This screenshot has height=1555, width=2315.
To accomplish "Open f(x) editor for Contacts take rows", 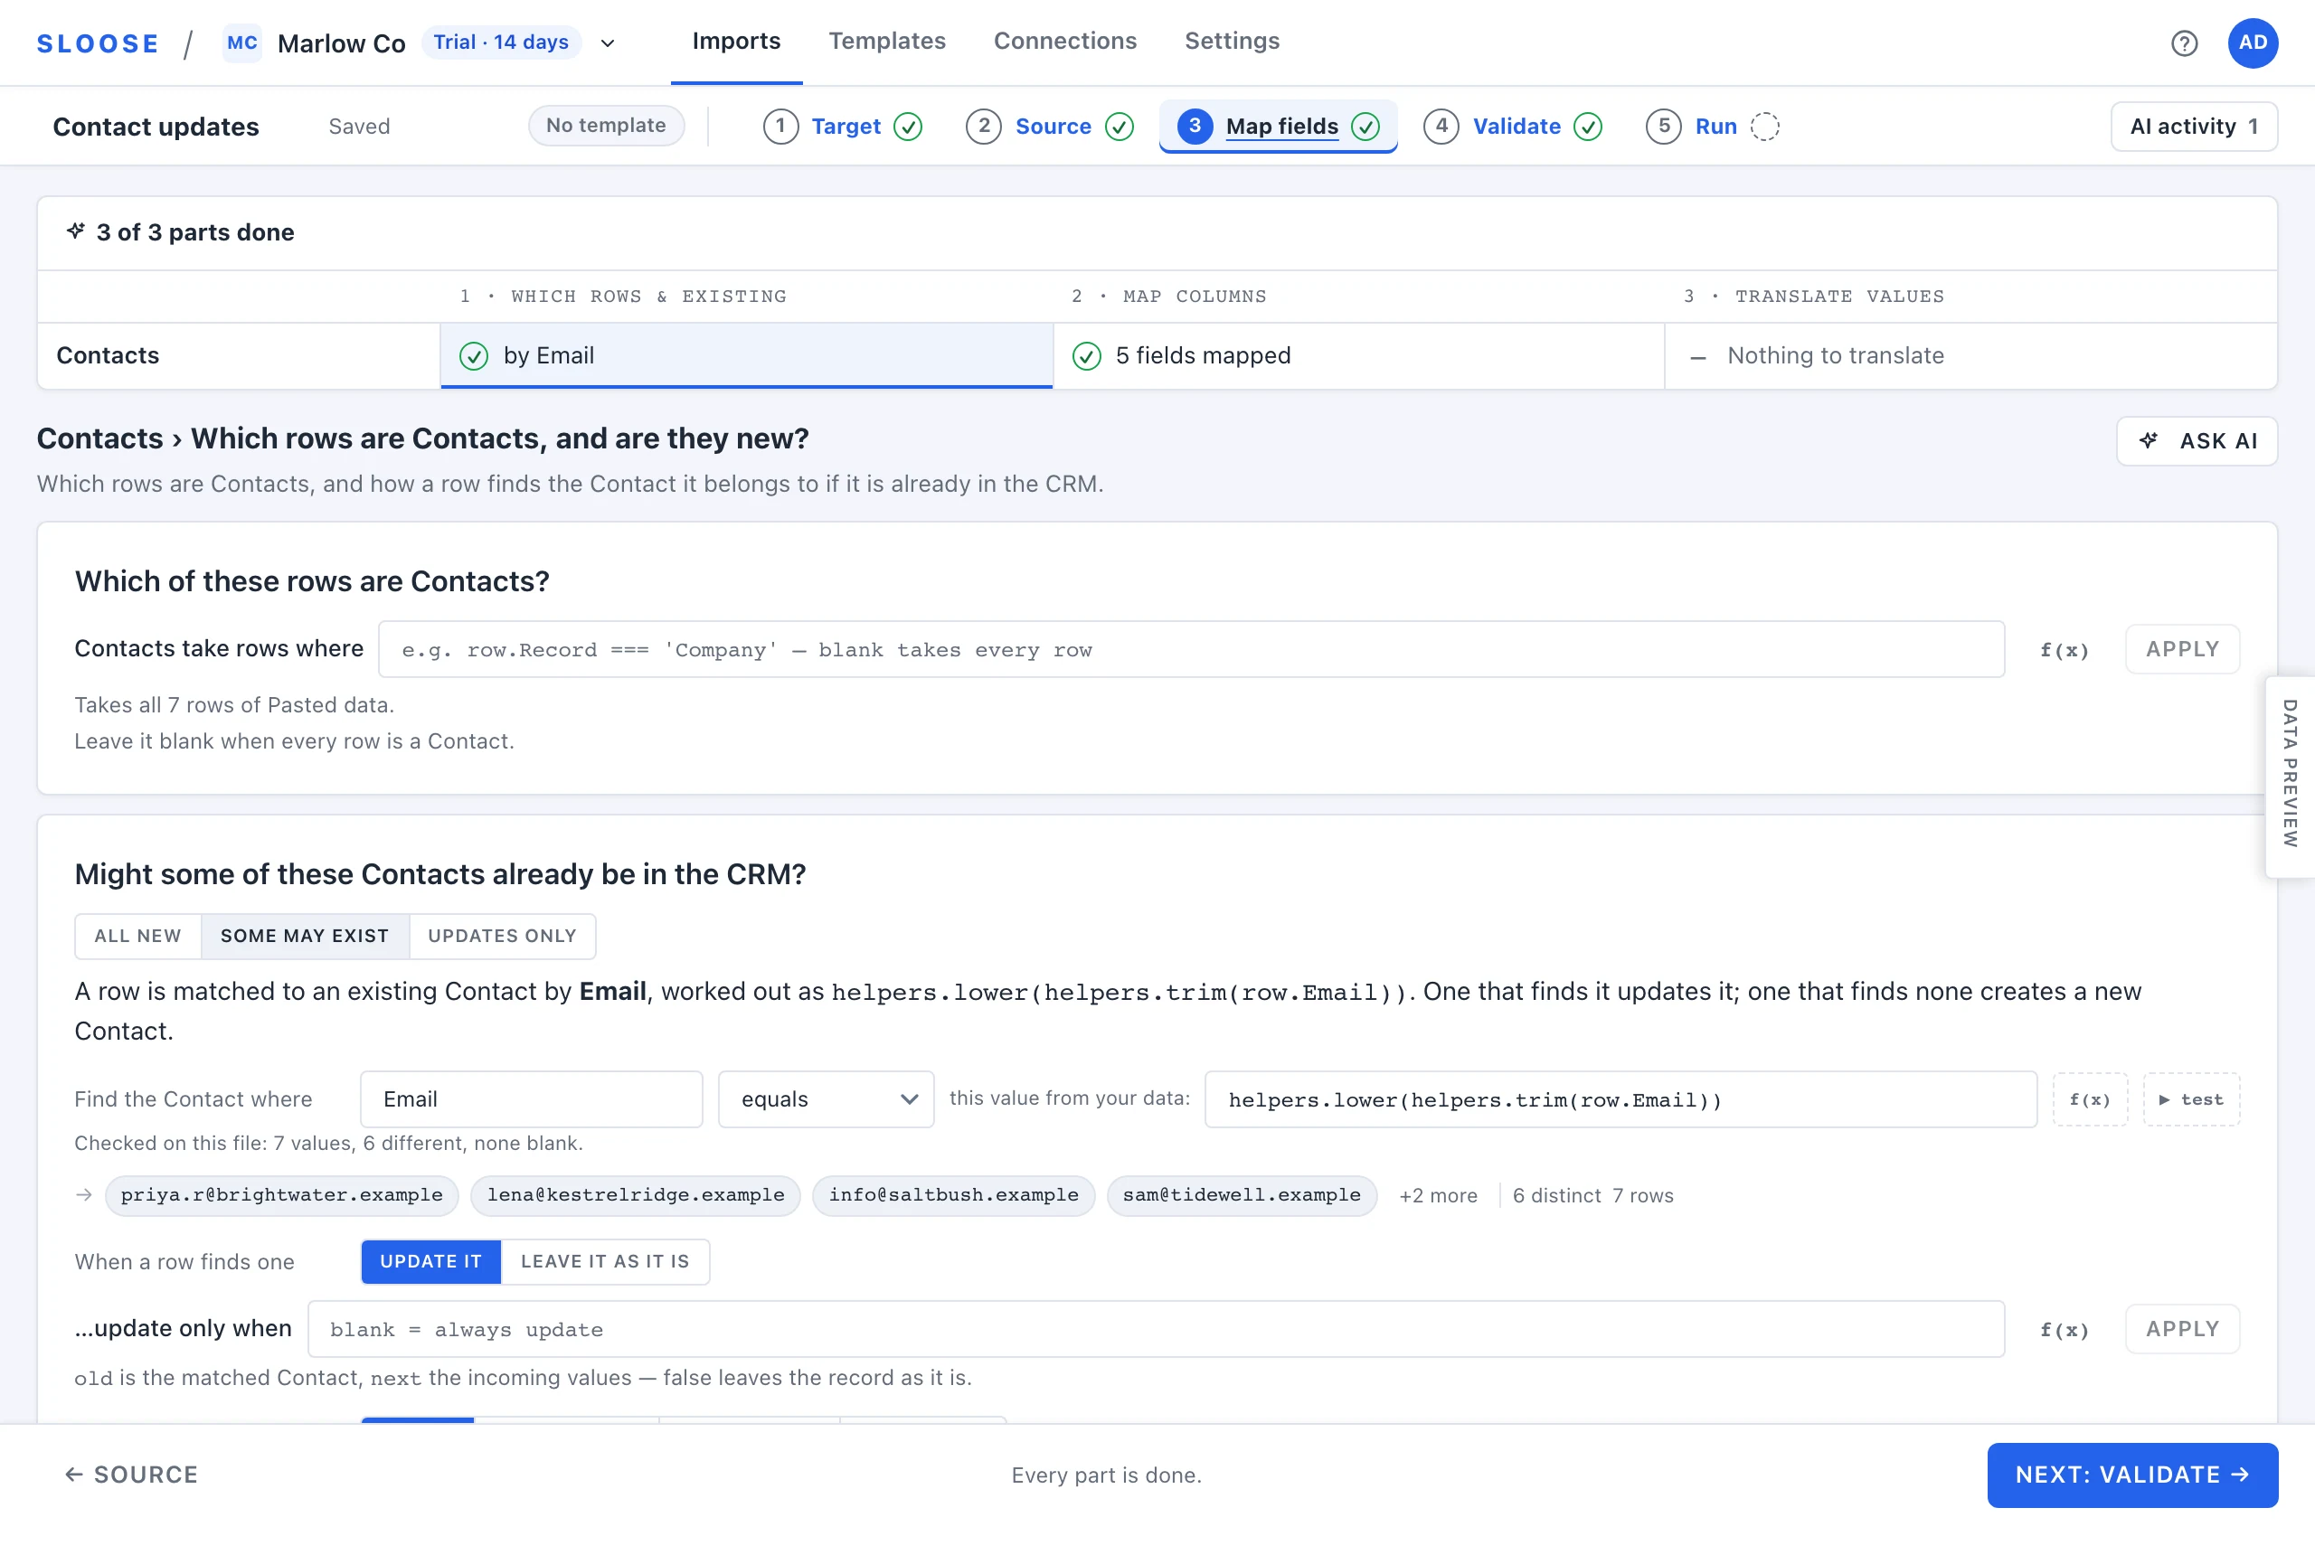I will tap(2065, 649).
